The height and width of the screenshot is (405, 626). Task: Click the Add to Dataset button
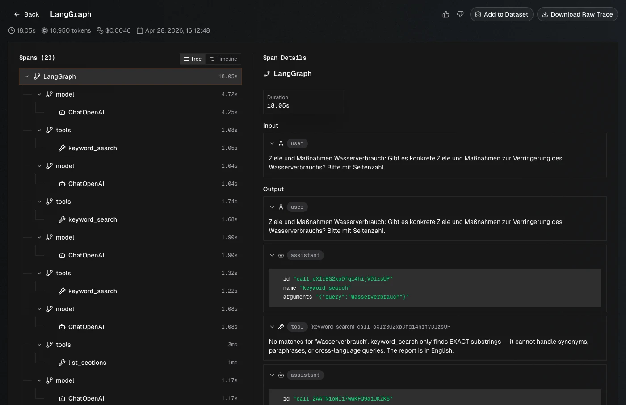(501, 14)
